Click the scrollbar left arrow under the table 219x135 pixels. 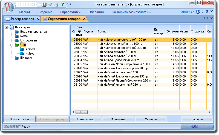[x=73, y=112]
